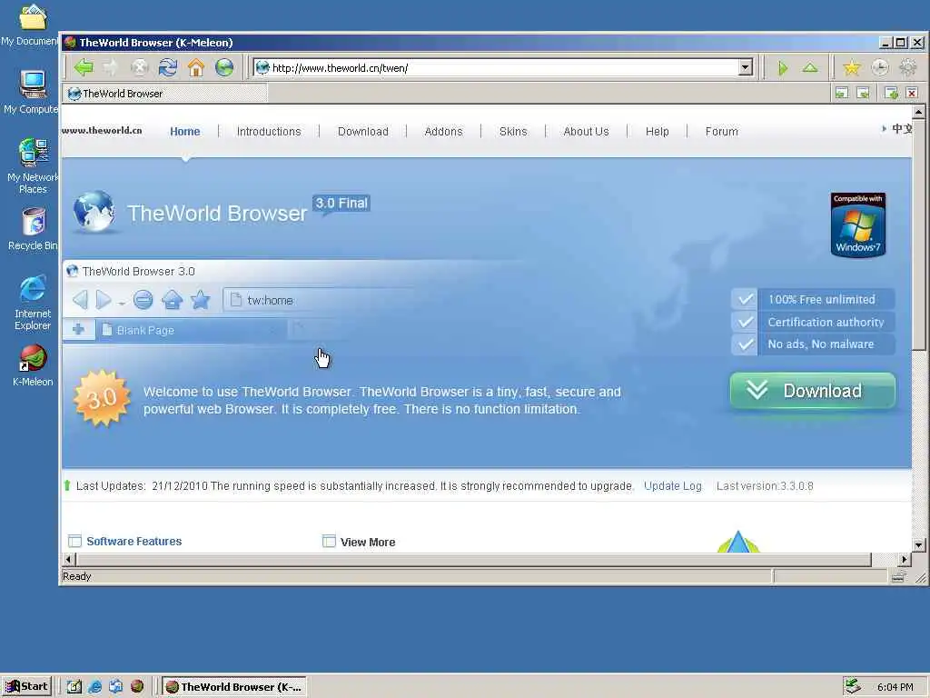Click the 'Certification authority' text

(826, 322)
